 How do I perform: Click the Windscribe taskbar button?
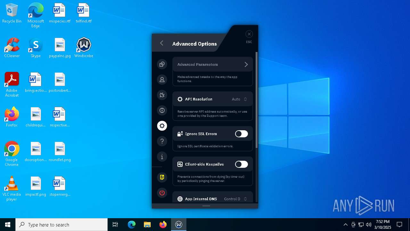pos(179,225)
